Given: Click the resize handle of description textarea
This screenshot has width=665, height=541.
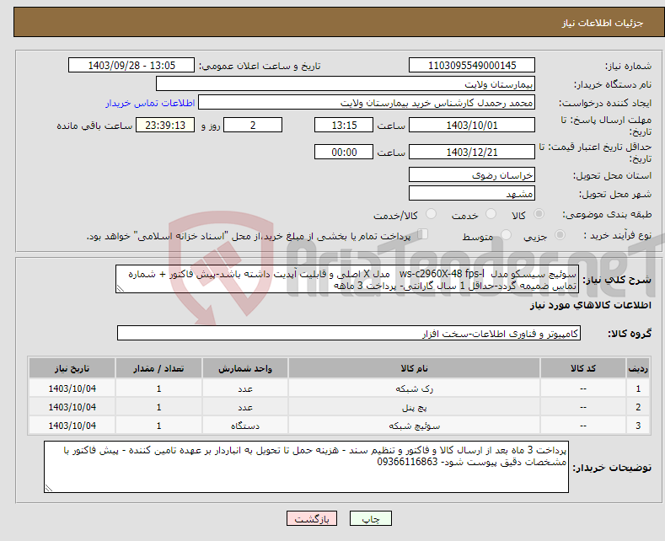Looking at the screenshot, I should point(121,289).
